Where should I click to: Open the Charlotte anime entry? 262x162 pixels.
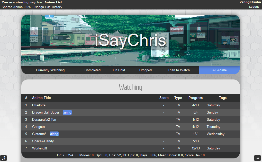[39, 105]
